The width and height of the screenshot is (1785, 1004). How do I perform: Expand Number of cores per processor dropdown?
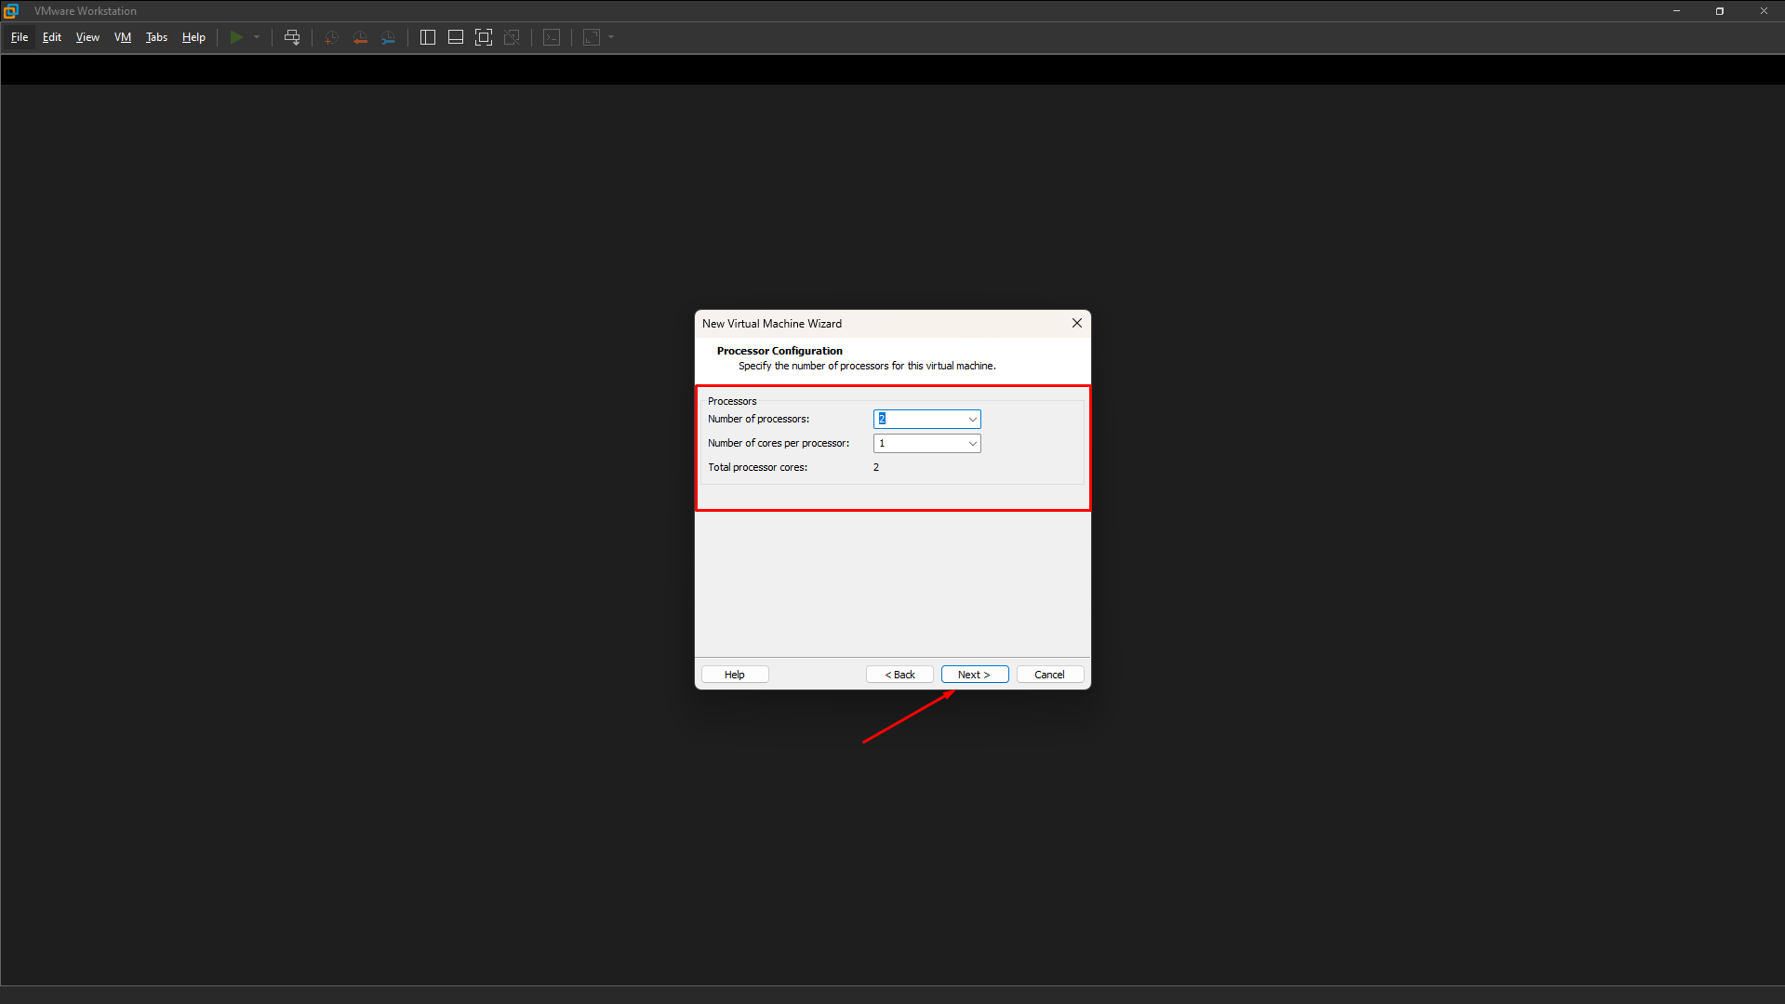click(x=972, y=444)
